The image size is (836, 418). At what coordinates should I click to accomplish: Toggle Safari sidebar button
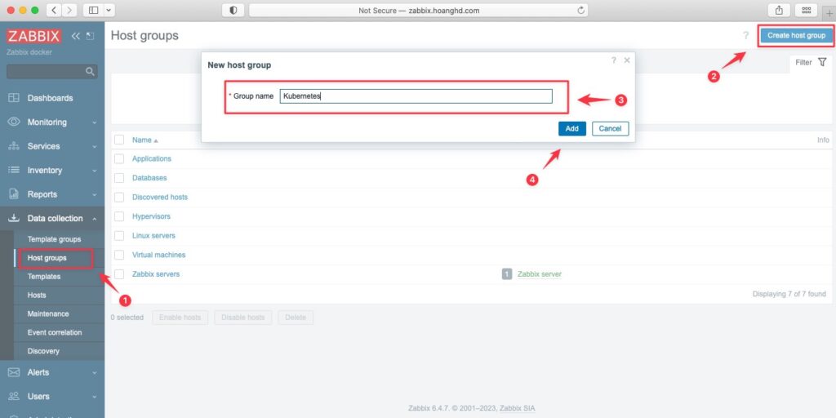pos(94,10)
